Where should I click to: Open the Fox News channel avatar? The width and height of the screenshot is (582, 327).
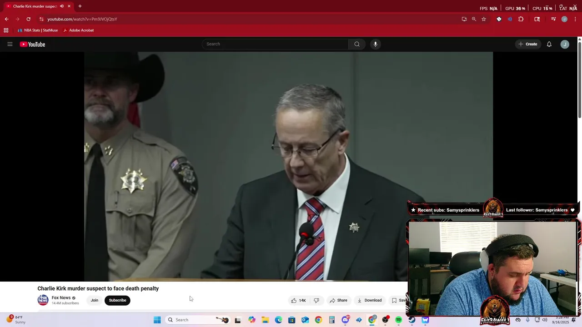pyautogui.click(x=43, y=300)
